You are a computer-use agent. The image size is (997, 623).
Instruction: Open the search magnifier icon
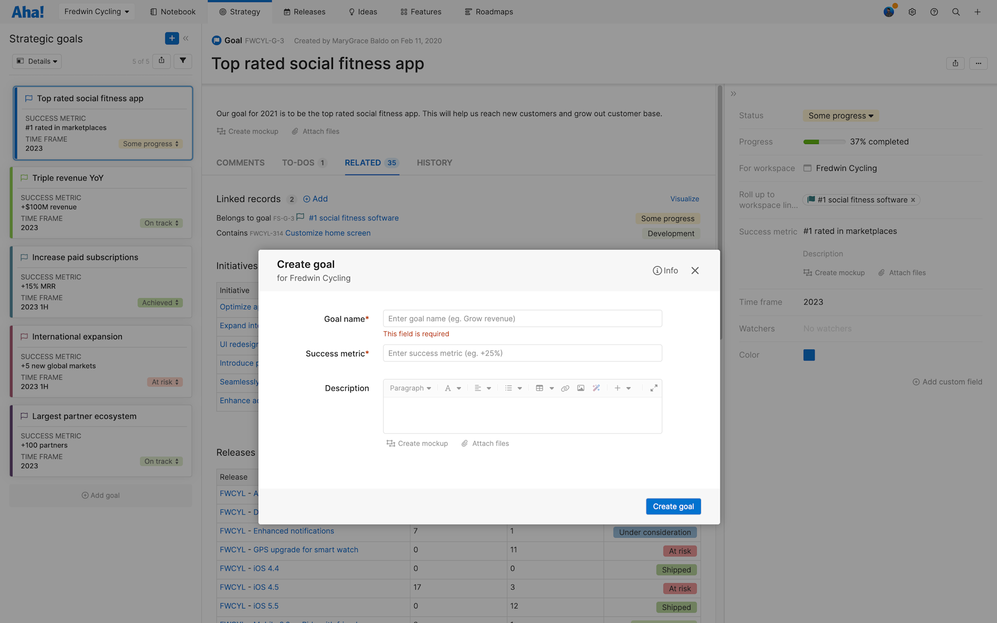[x=956, y=12]
